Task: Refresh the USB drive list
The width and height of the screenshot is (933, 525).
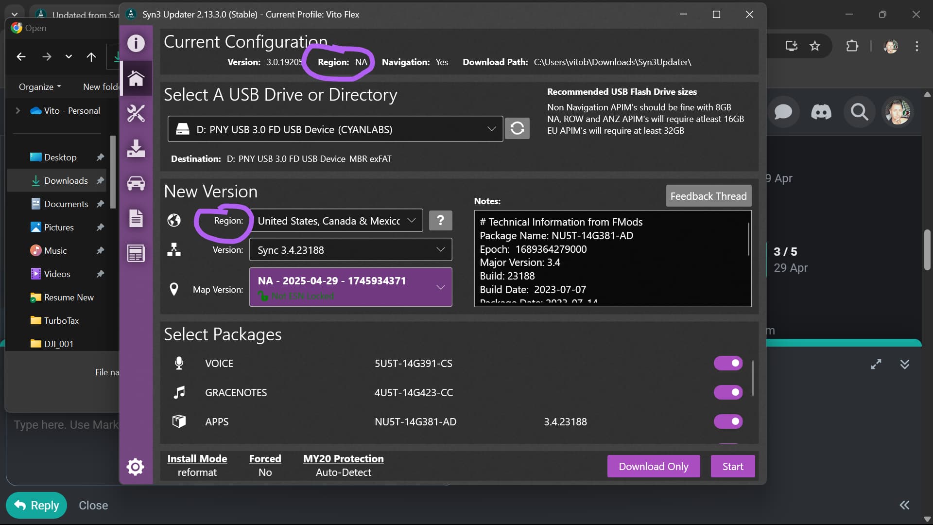Action: [x=517, y=128]
